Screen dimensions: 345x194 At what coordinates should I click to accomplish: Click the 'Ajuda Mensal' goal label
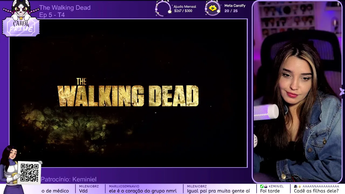click(185, 6)
